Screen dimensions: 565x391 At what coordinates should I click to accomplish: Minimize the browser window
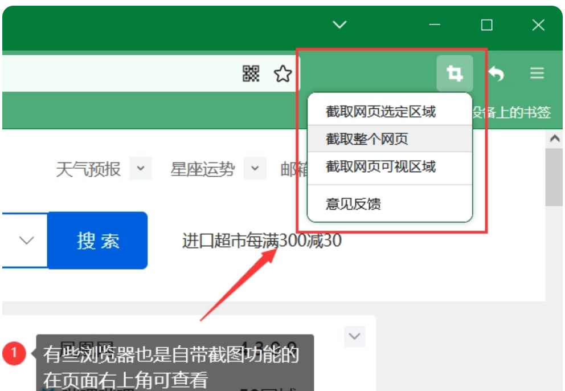tap(435, 25)
